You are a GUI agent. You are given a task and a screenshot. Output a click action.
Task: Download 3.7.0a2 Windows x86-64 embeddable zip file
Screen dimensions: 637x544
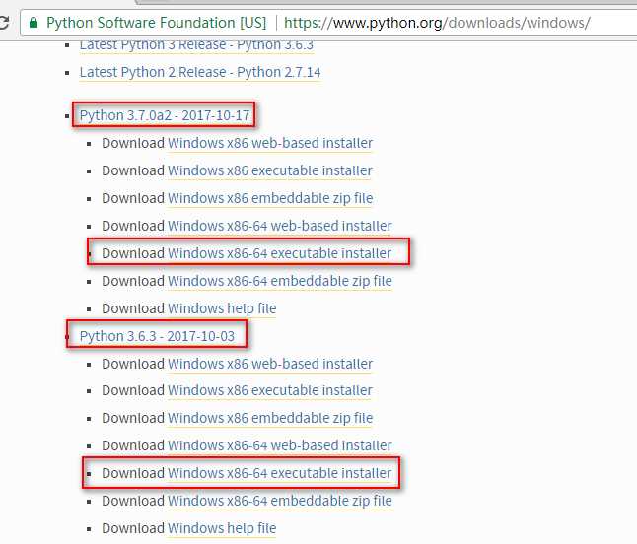280,281
